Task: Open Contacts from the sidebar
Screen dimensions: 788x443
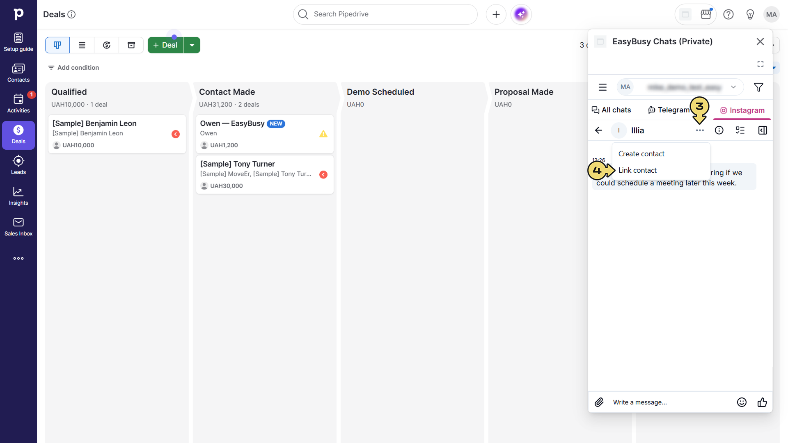Action: 18,73
